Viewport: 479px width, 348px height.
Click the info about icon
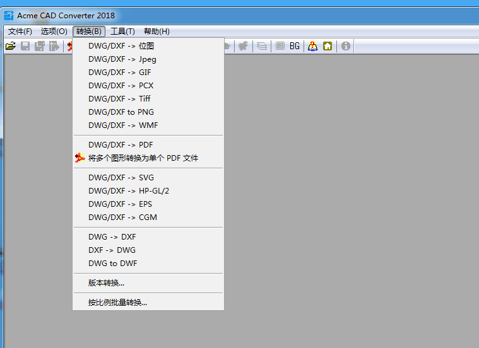[x=345, y=46]
